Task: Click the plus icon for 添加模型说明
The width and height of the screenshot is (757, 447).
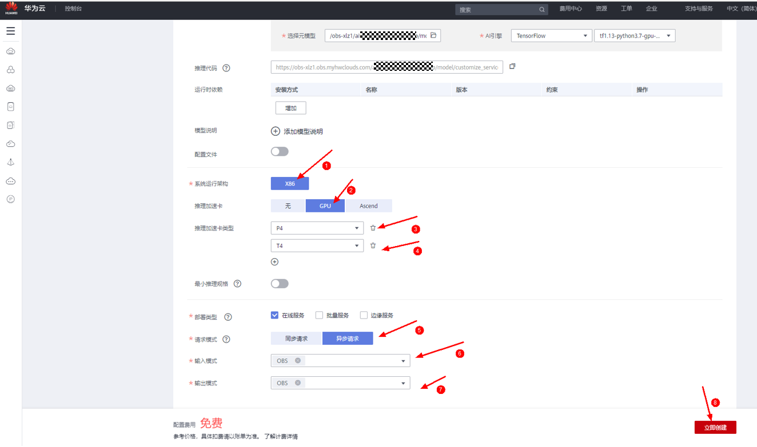Action: point(276,131)
